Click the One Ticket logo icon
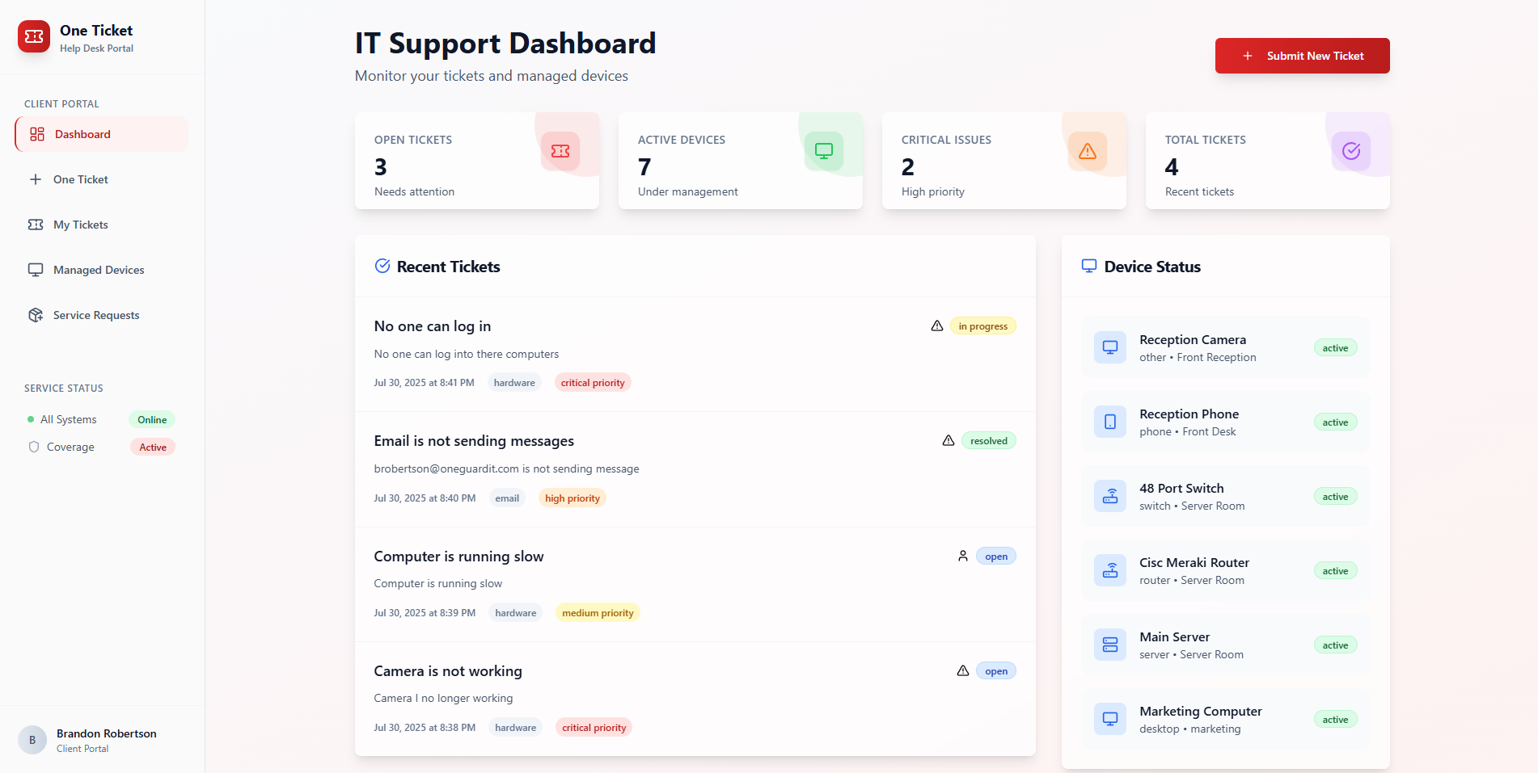 (34, 36)
